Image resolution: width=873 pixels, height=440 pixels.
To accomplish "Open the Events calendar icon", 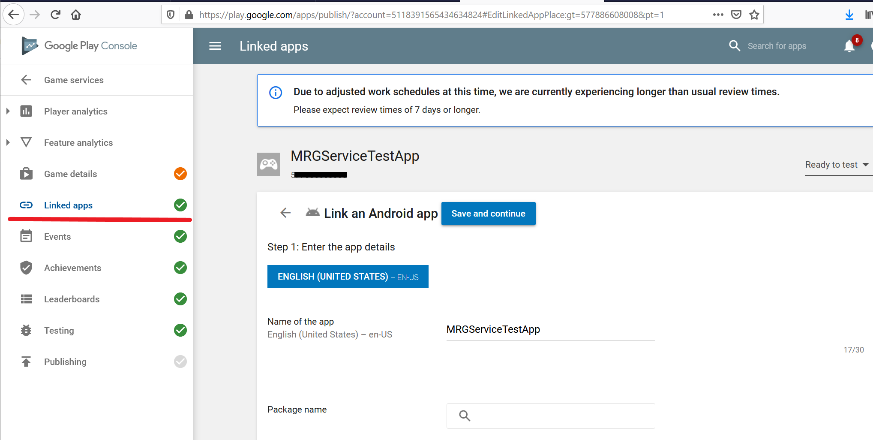I will (x=26, y=236).
